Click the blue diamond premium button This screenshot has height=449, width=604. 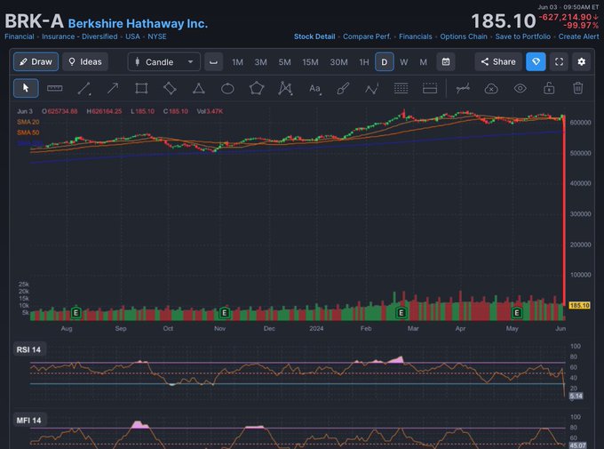(536, 61)
